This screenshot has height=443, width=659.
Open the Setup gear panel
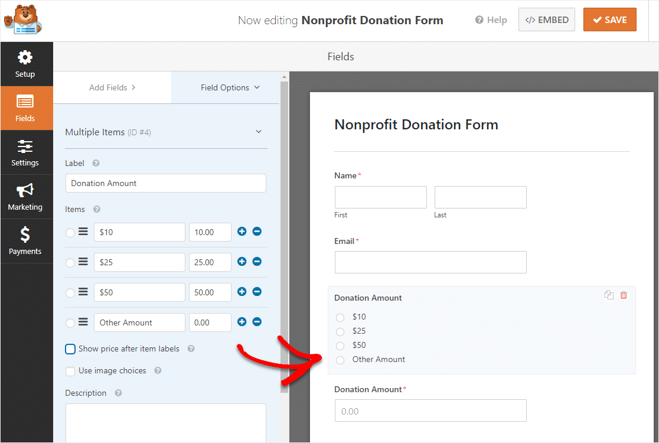(x=25, y=64)
